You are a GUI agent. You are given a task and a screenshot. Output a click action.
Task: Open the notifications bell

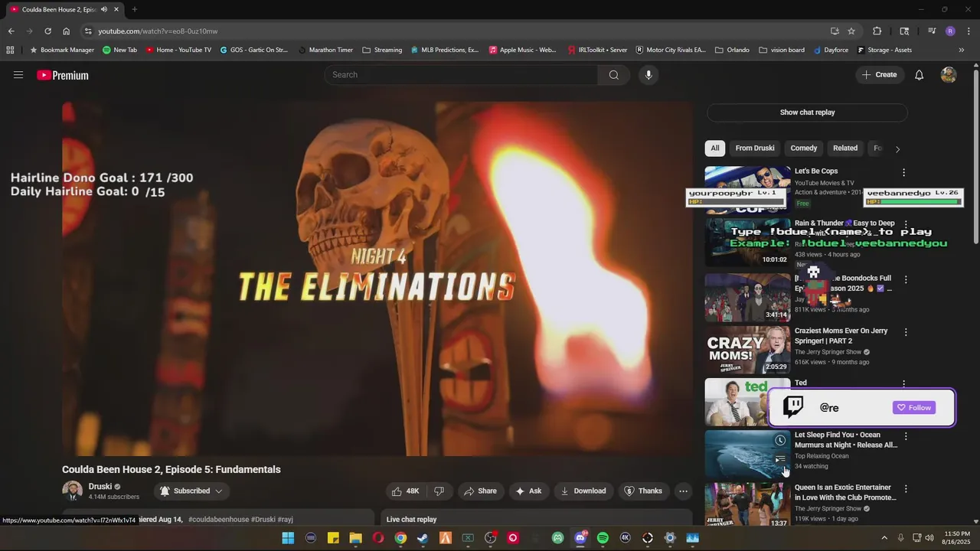pos(919,75)
